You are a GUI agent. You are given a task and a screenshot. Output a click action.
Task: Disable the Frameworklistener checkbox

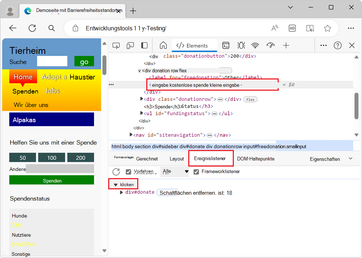pos(196,172)
